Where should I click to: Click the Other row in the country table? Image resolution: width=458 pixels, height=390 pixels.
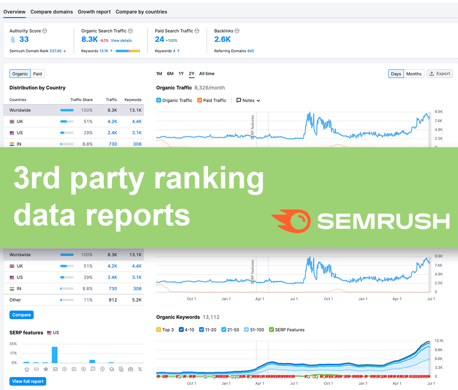pyautogui.click(x=74, y=300)
